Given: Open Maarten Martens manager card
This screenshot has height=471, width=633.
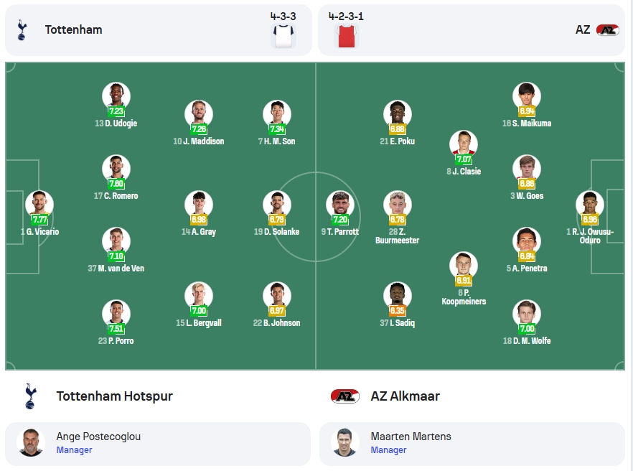Looking at the screenshot, I should point(472,444).
